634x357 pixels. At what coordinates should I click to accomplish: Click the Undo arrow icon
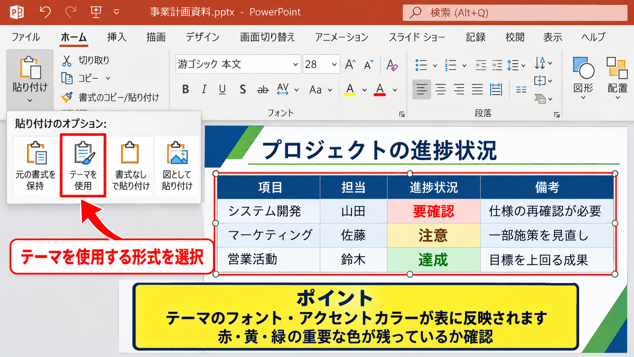click(45, 12)
